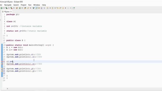Click 'System.out.println(a1.y);' statement
This screenshot has width=162, height=91.
pos(21,71)
